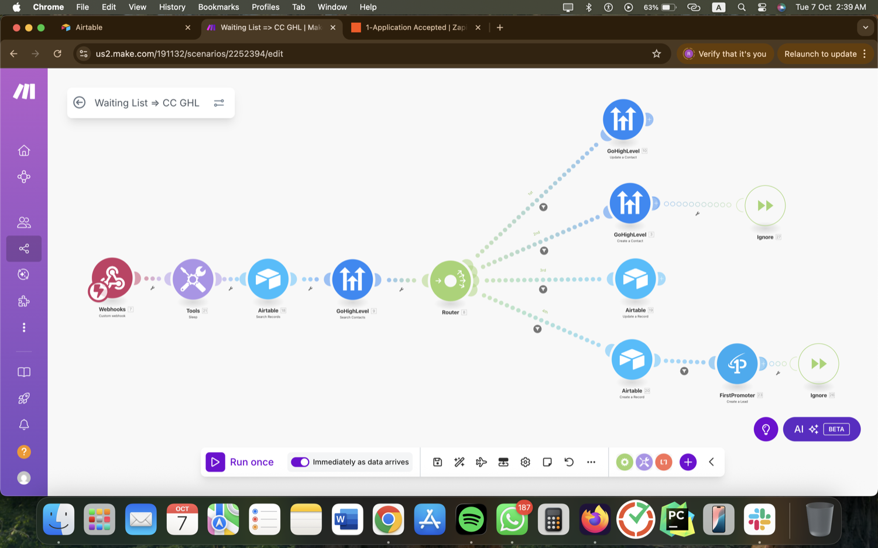This screenshot has width=878, height=548.
Task: Open the GoHighLevel Search Contacts module
Action: [x=352, y=280]
